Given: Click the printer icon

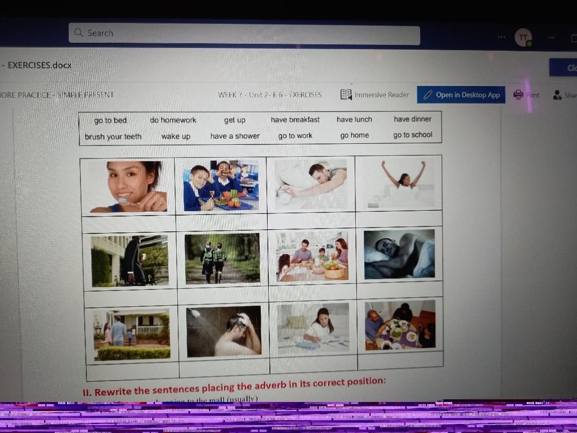Looking at the screenshot, I should click(x=518, y=95).
